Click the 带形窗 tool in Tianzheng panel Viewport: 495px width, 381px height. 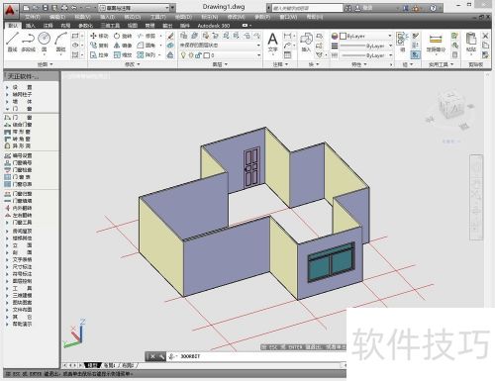point(19,132)
